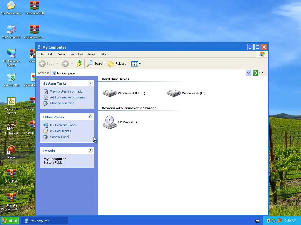The height and width of the screenshot is (225, 301).
Task: Select windowsicon archive on desktop
Action: pos(34,32)
